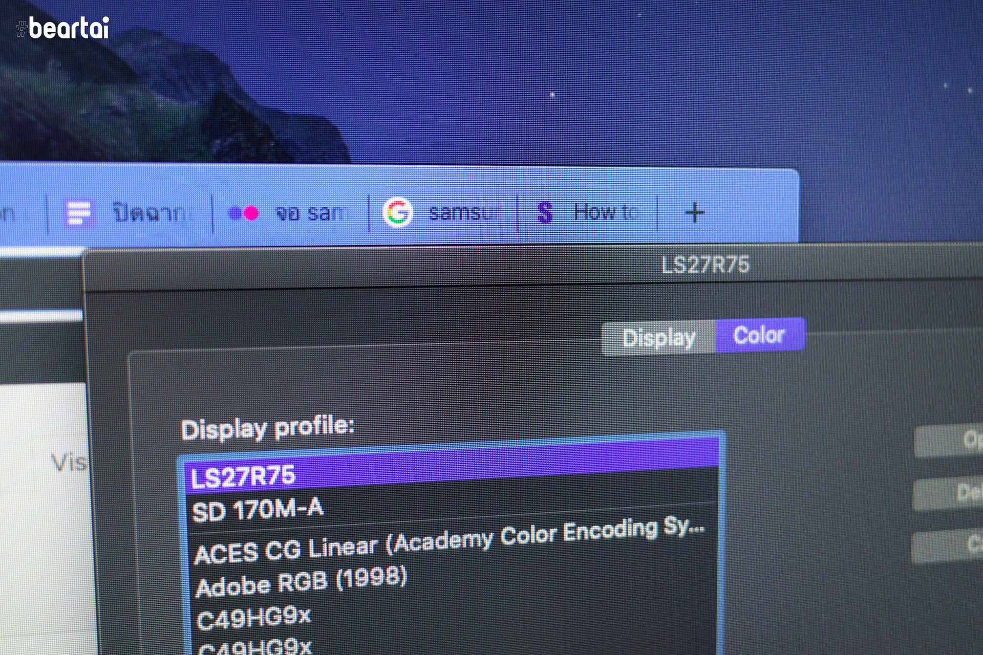Switch to the Color tab

point(759,336)
